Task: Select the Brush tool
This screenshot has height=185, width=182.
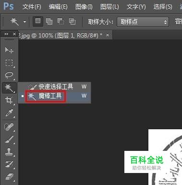Action: tap(9, 139)
